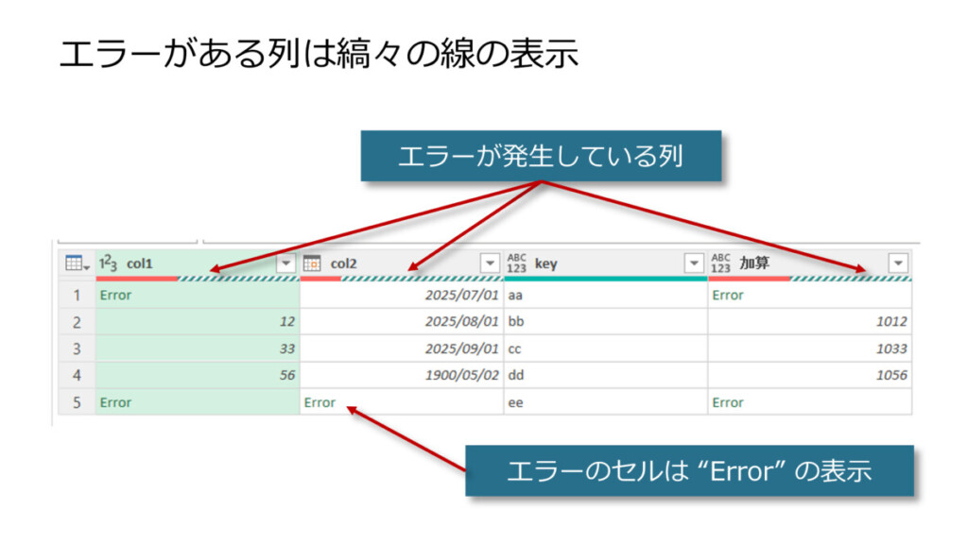
Task: Open the col1 column filter dropdown
Action: tap(285, 263)
